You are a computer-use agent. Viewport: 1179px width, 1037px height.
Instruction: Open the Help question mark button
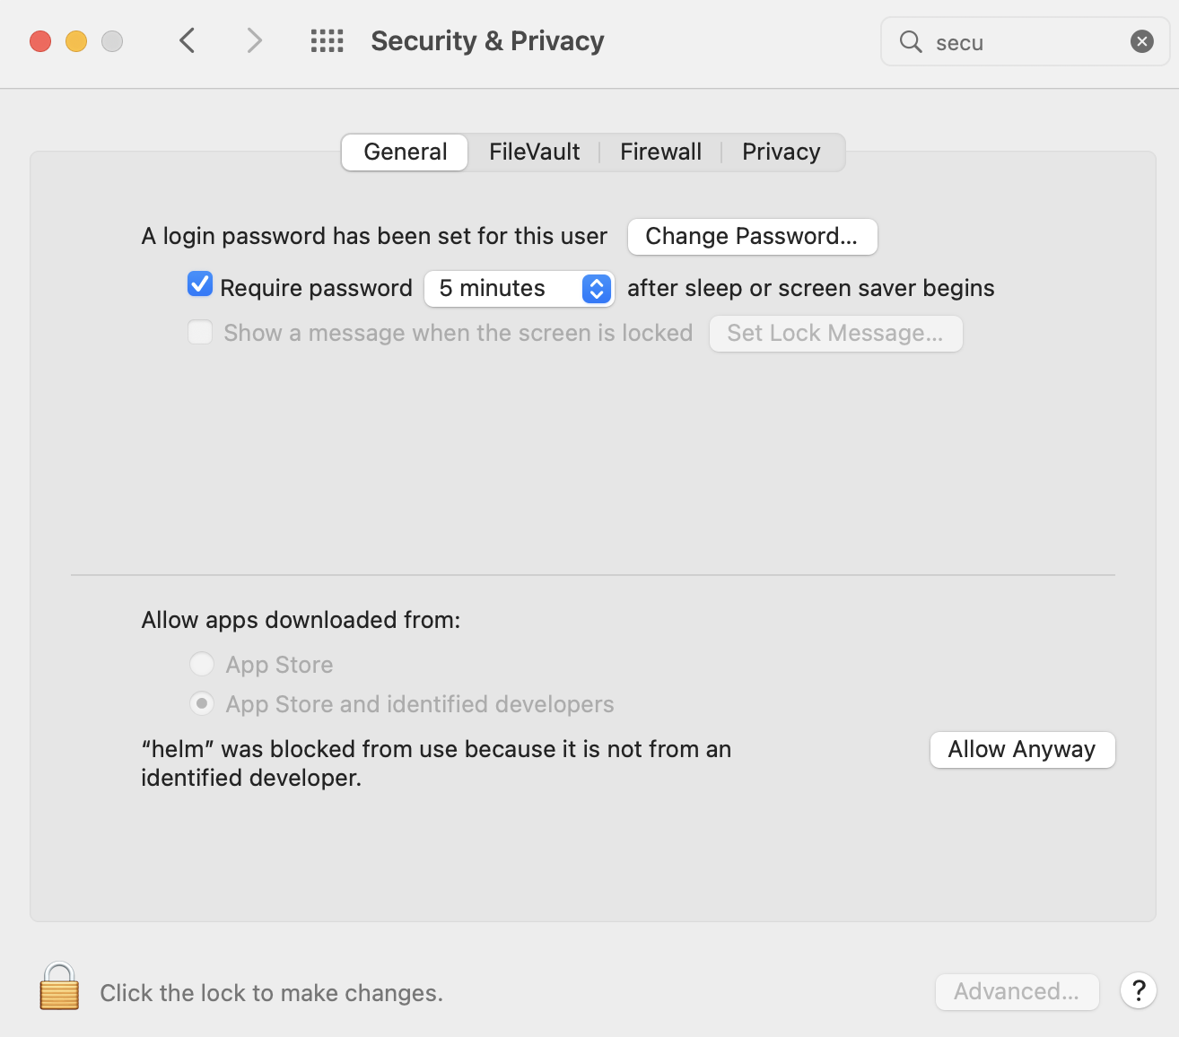1138,991
